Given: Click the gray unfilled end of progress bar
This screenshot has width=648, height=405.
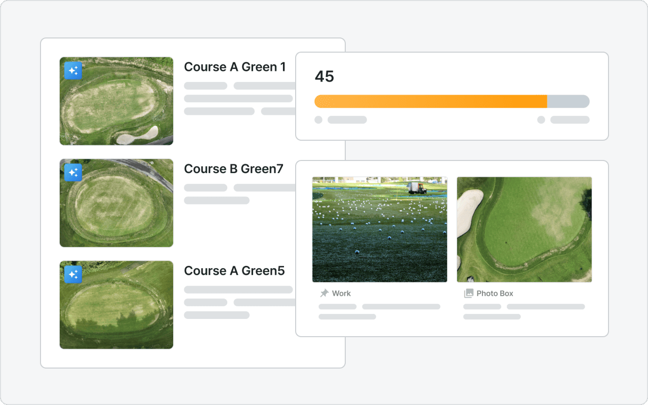Looking at the screenshot, I should pyautogui.click(x=569, y=101).
